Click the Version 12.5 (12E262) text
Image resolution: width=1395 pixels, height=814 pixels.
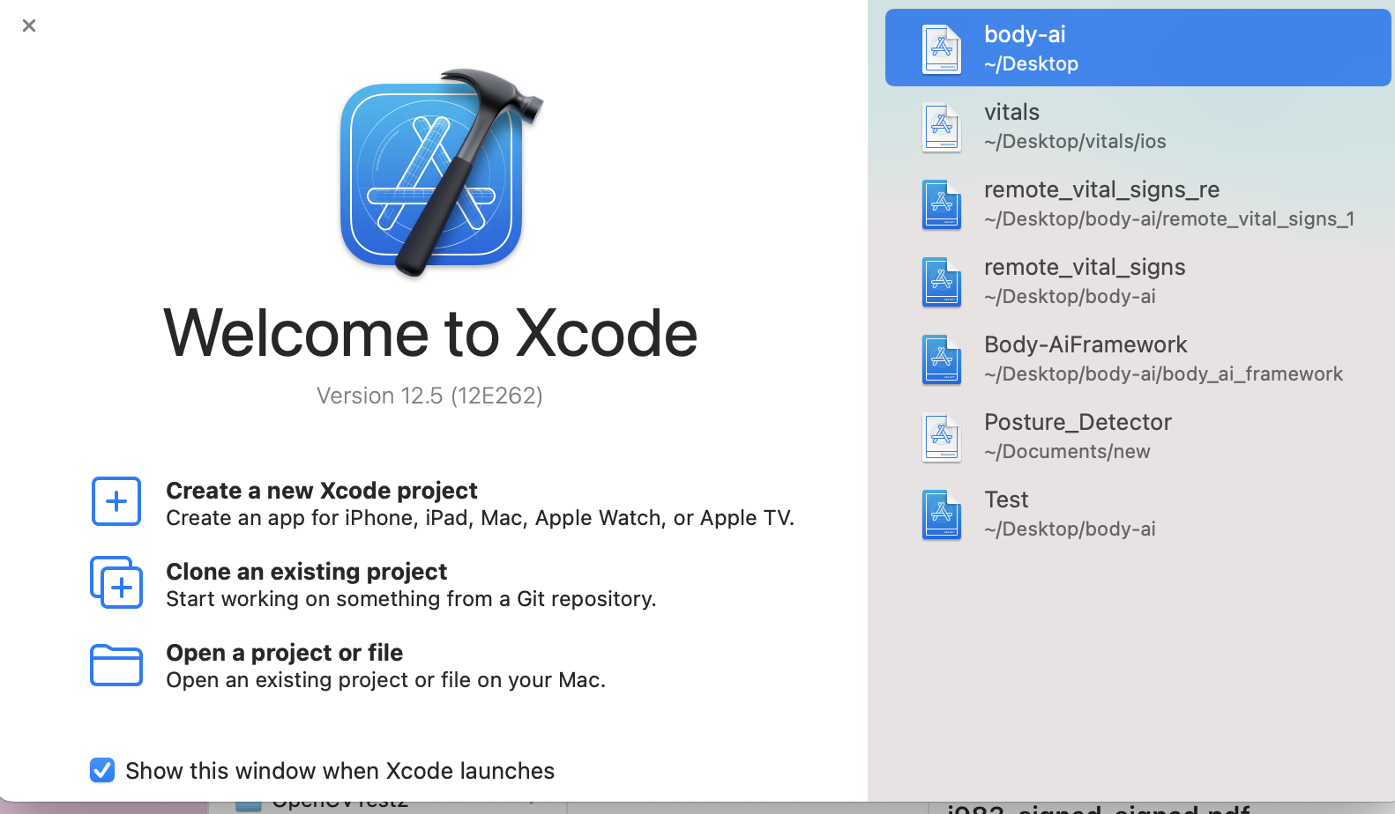[429, 396]
